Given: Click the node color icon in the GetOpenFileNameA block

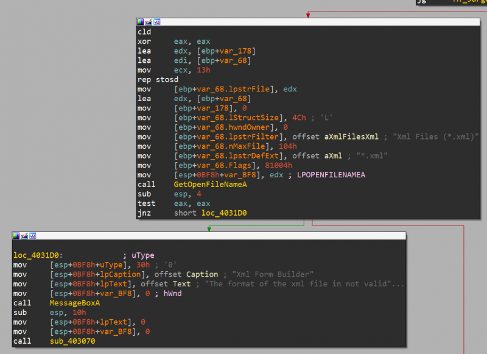Looking at the screenshot, I should pyautogui.click(x=140, y=21).
